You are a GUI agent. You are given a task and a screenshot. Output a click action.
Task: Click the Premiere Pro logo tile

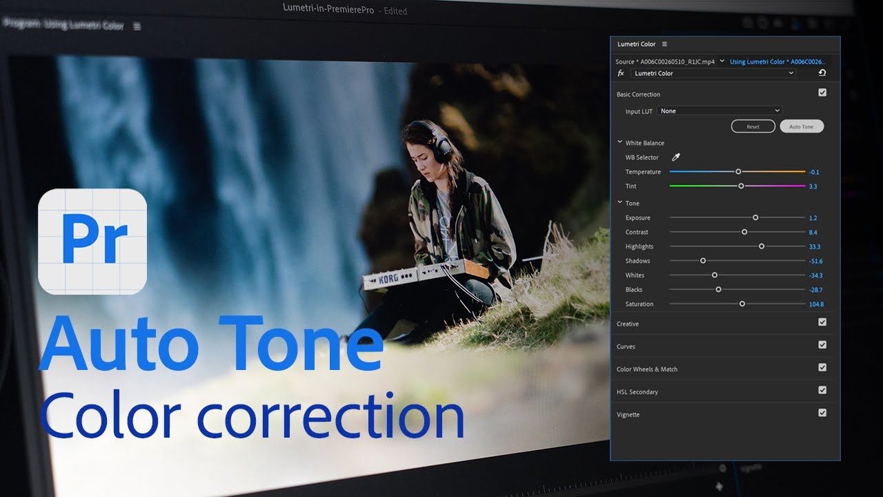point(92,242)
